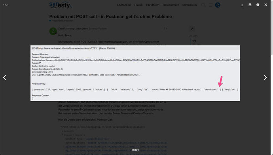Show image info with the info icon

pyautogui.click(x=258, y=5)
